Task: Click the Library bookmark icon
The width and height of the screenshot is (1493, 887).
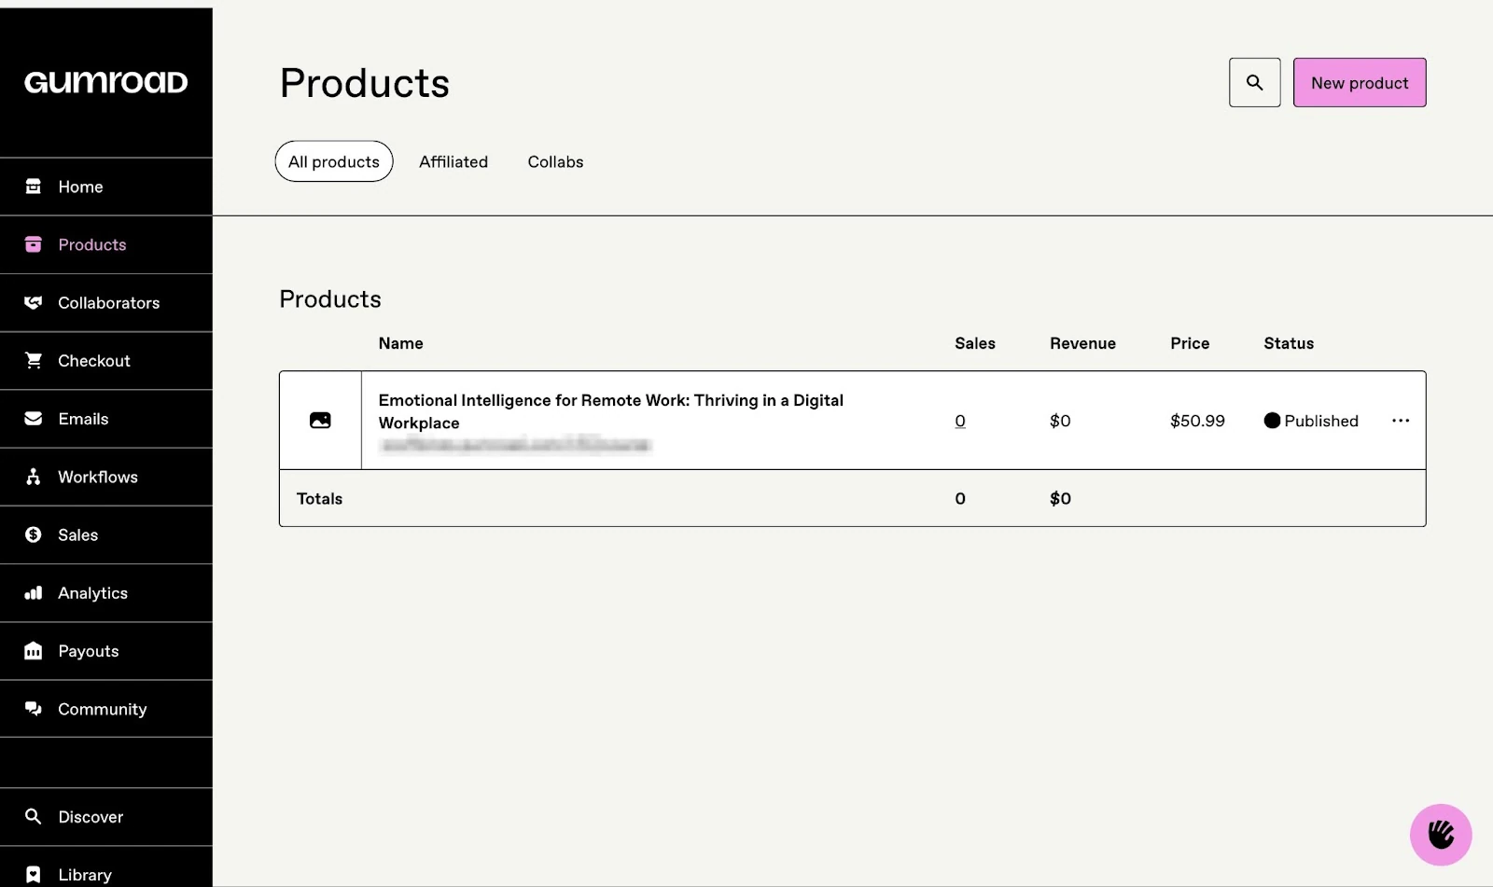Action: pos(34,874)
